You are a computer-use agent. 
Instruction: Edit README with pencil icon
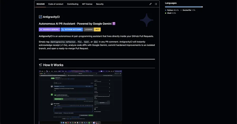(150, 4)
